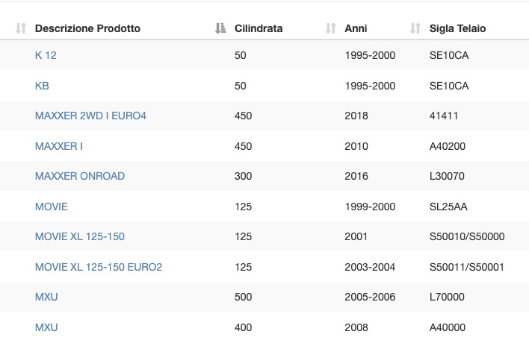Open the MXU 400 link
This screenshot has height=346, width=529.
pos(46,327)
